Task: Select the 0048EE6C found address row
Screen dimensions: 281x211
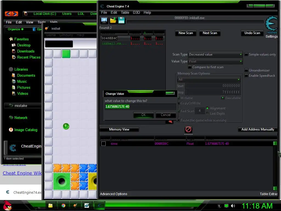Action: pyautogui.click(x=133, y=38)
